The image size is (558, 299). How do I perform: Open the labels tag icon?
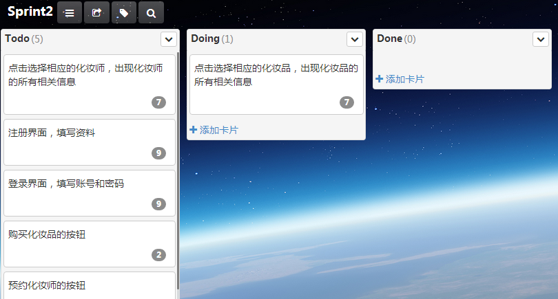coord(123,13)
